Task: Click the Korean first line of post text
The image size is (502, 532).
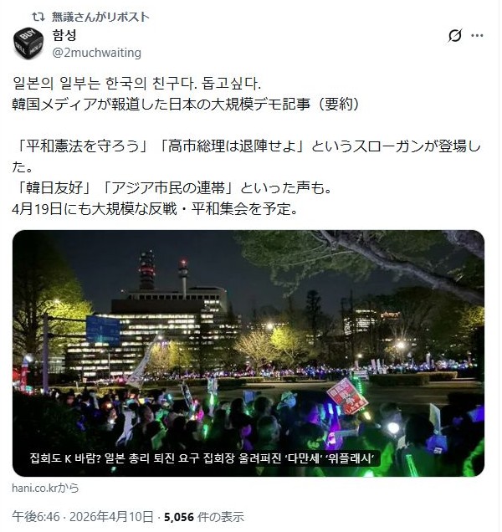Action: 136,84
